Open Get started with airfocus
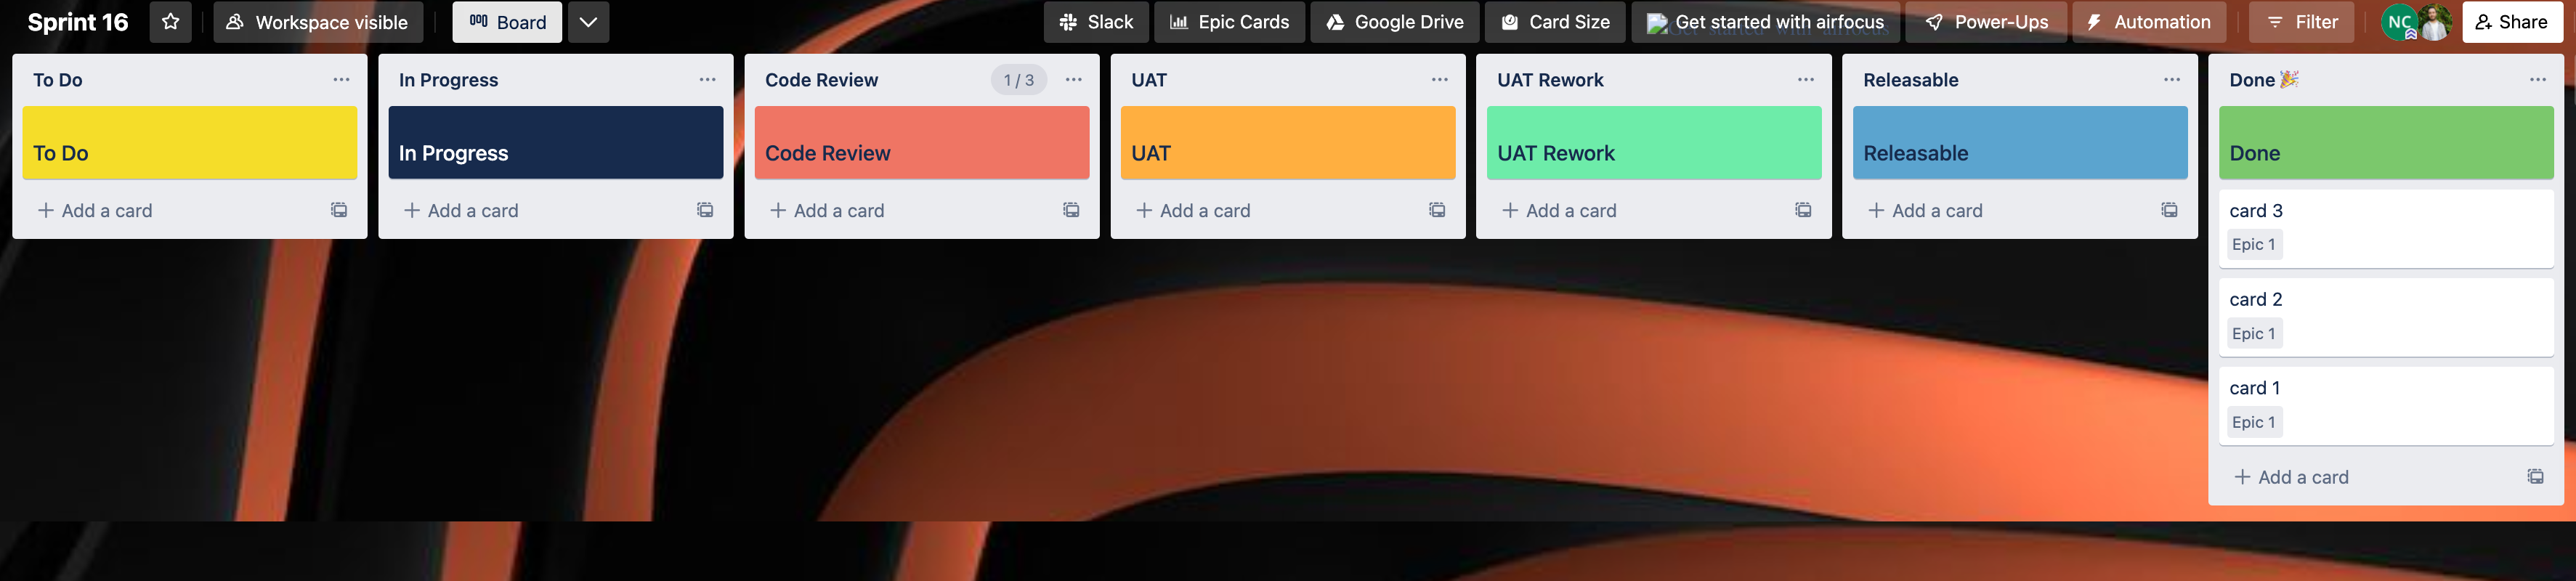This screenshot has width=2576, height=581. click(x=1765, y=22)
